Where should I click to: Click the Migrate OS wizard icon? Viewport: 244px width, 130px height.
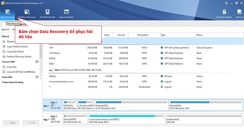point(4,42)
